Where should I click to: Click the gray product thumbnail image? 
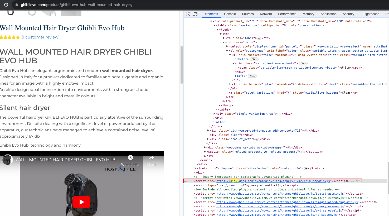click(x=71, y=13)
